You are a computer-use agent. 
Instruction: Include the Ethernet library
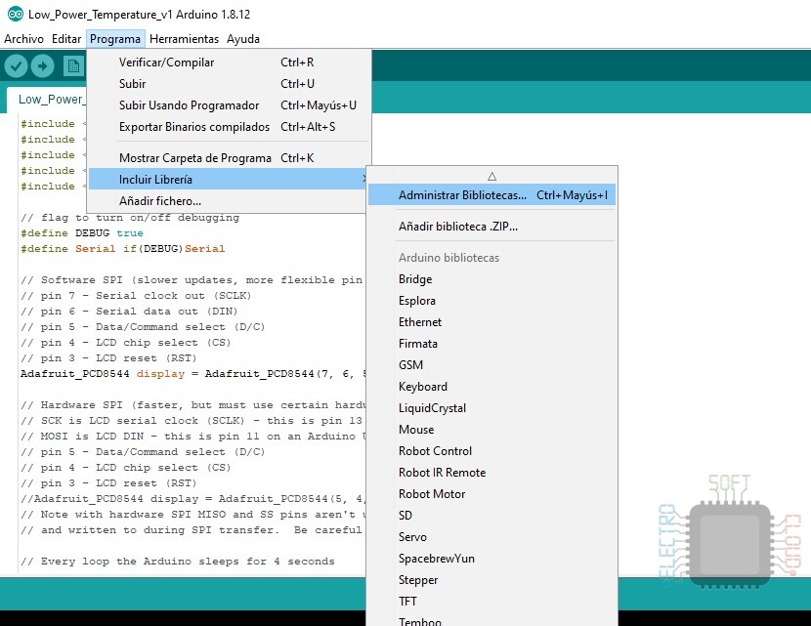491,322
